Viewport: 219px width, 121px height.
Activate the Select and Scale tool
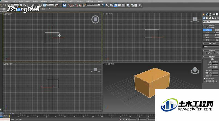pyautogui.click(x=44, y=5)
